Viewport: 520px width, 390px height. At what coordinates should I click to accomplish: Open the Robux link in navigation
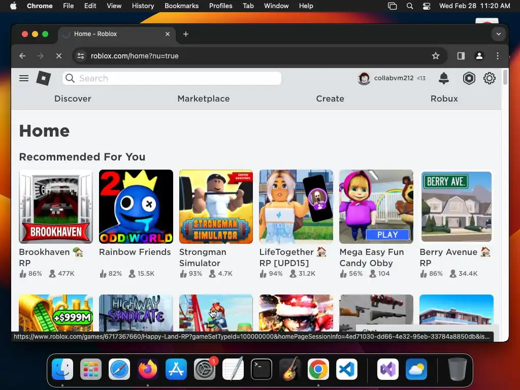[x=444, y=99]
